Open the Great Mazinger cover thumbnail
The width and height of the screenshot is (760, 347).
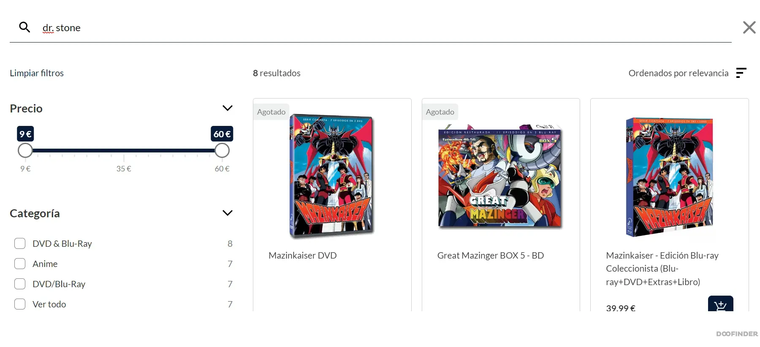[x=500, y=176]
